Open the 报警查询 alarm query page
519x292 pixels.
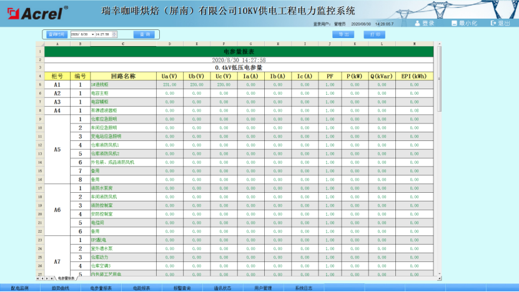182,288
